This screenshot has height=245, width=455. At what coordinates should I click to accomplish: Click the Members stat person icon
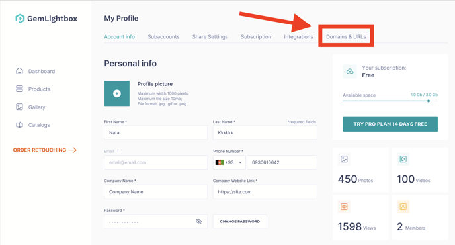point(403,207)
